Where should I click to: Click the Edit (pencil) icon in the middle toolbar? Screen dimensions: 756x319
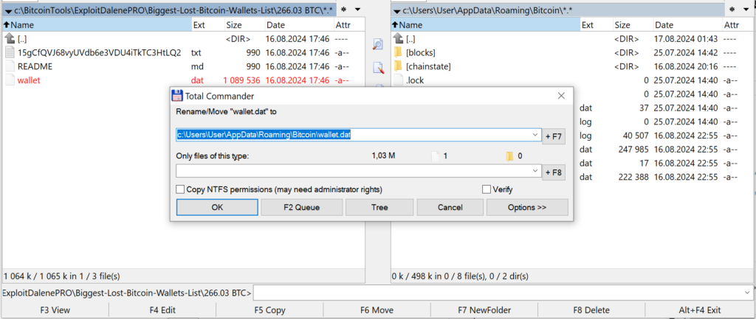click(x=378, y=68)
